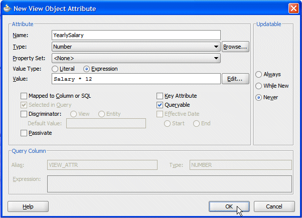This screenshot has height=218, width=302.
Task: Select the Never updatable radio button
Action: pyautogui.click(x=258, y=98)
